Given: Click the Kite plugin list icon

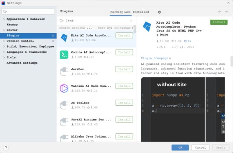Looking at the screenshot, I should 64,38.
